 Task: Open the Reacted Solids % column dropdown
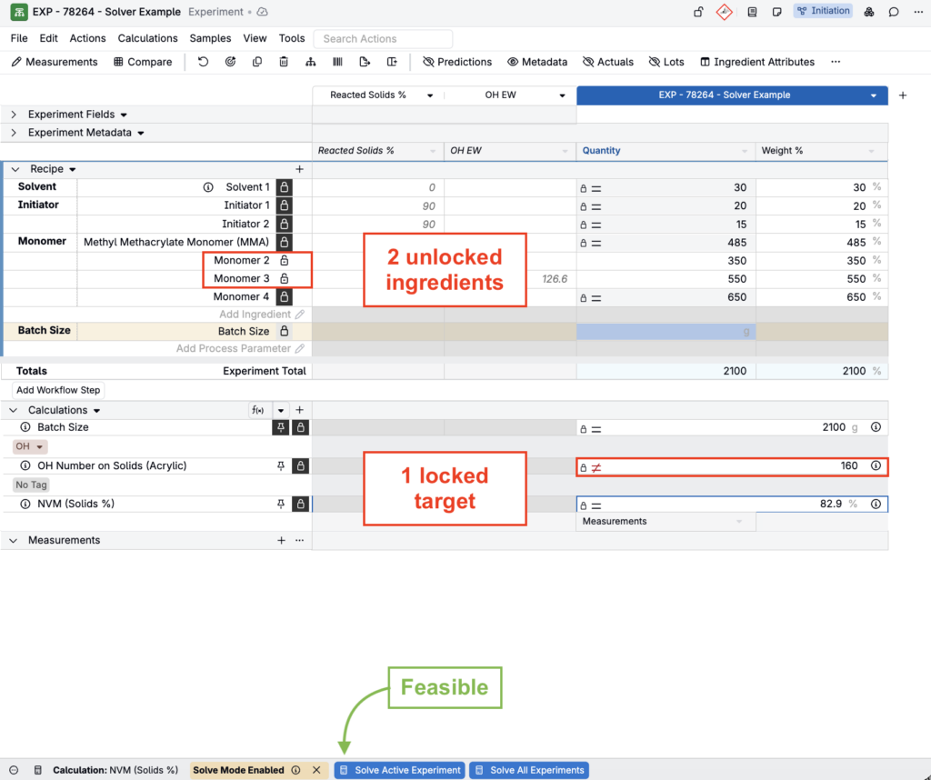point(430,95)
